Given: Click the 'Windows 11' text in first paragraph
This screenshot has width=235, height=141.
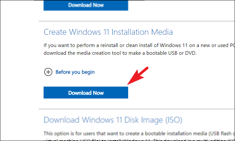Looking at the screenshot, I should 173,45.
